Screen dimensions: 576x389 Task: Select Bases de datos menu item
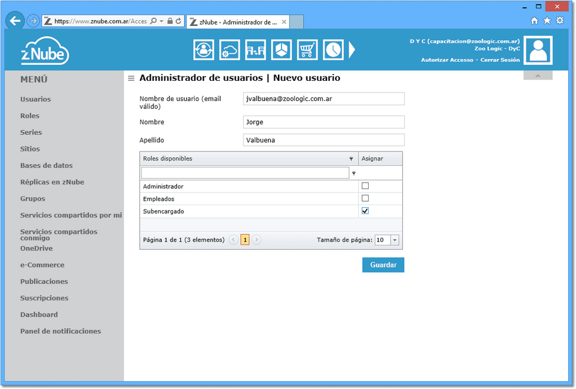coord(46,166)
